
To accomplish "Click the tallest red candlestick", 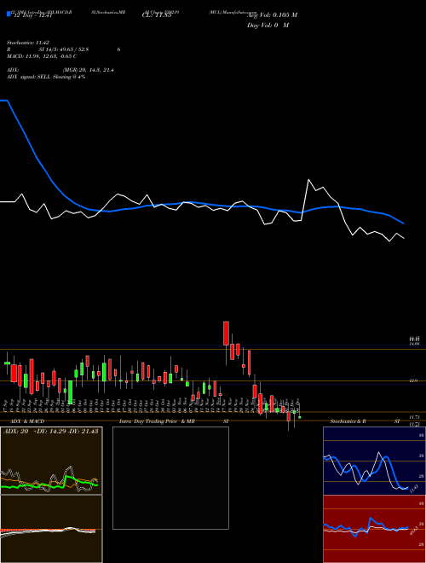I will point(227,334).
